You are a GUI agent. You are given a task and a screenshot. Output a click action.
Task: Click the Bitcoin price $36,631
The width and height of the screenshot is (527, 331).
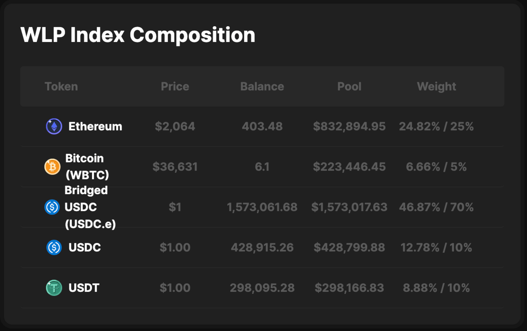point(175,167)
